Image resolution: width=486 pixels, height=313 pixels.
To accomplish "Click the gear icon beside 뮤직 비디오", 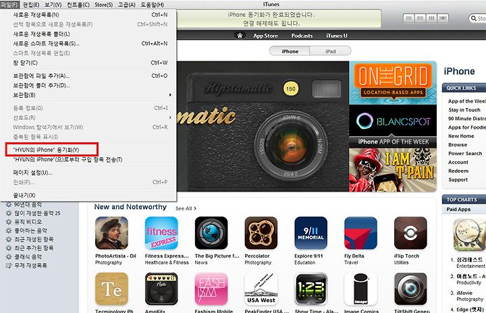I will coord(9,222).
